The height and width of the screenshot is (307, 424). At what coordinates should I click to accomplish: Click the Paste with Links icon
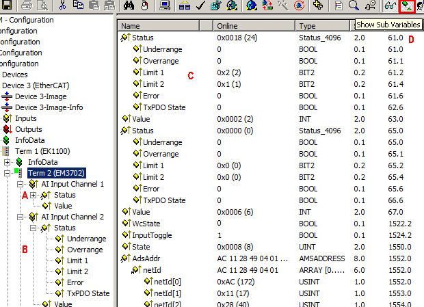click(109, 5)
